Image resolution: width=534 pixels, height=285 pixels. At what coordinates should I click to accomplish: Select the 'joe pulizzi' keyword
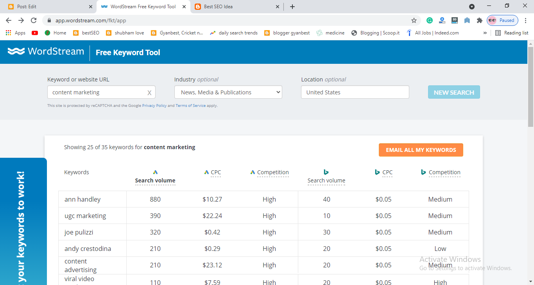[x=79, y=232]
